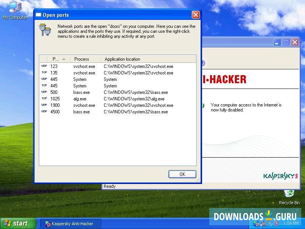Viewport: 305px width, 229px height.
Task: Open the Windows start menu
Action: [18, 223]
